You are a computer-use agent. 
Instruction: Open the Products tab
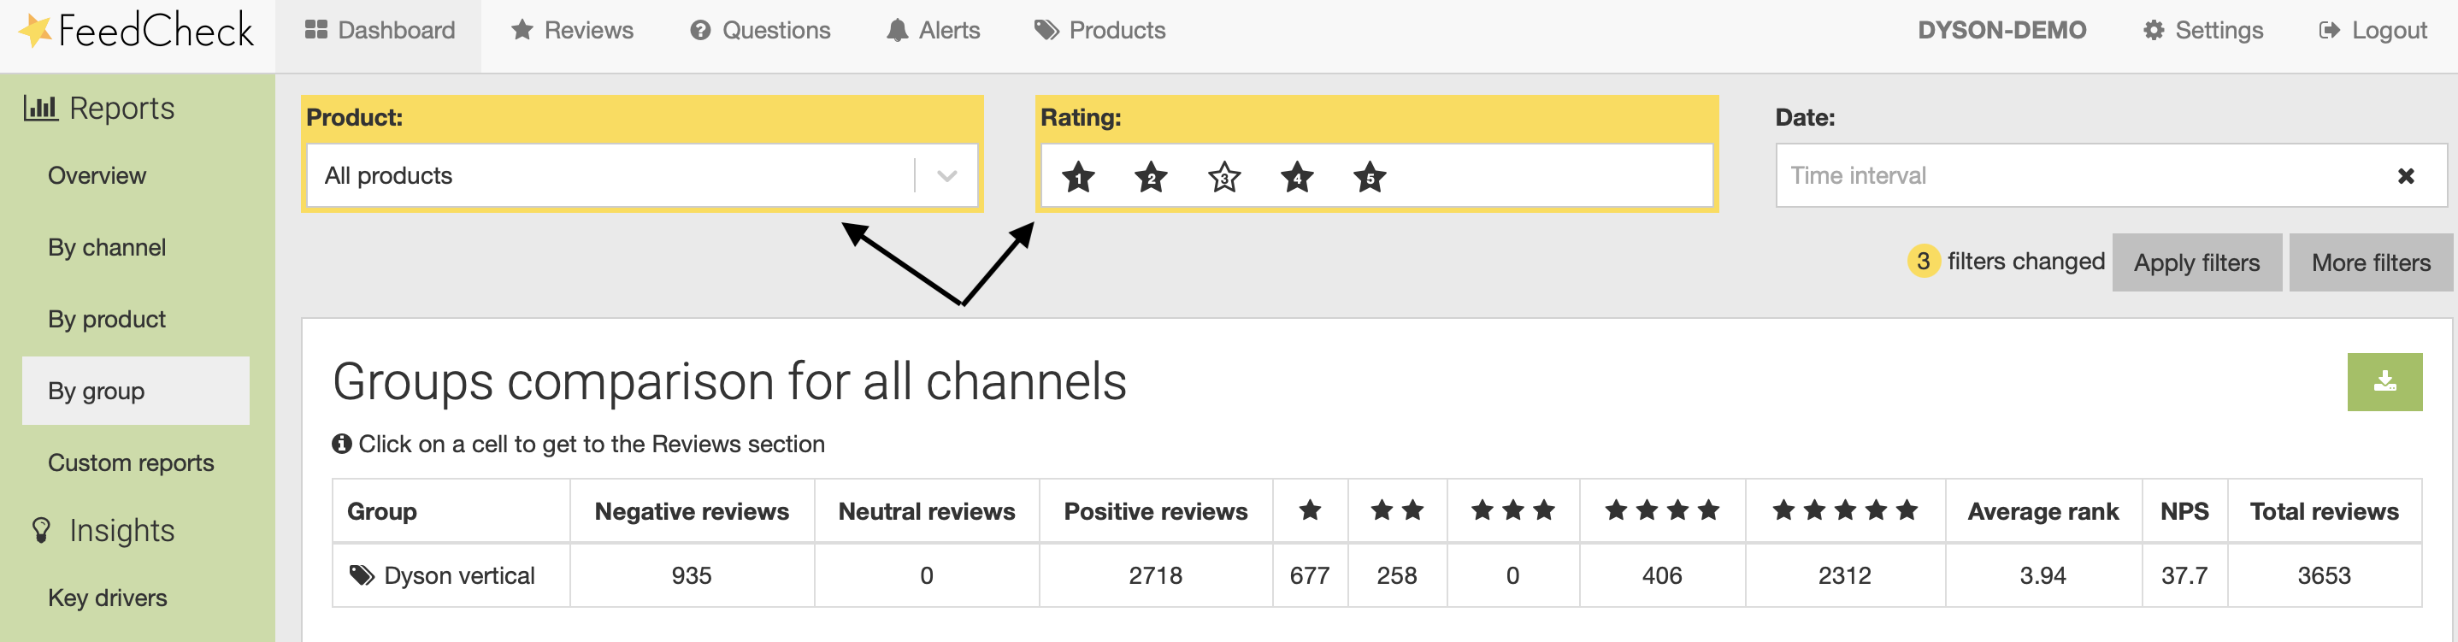(1099, 31)
